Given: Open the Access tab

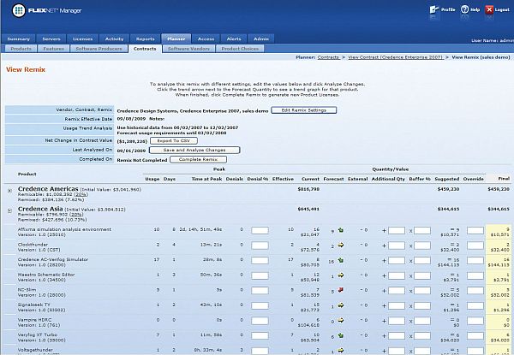Looking at the screenshot, I should [x=206, y=39].
